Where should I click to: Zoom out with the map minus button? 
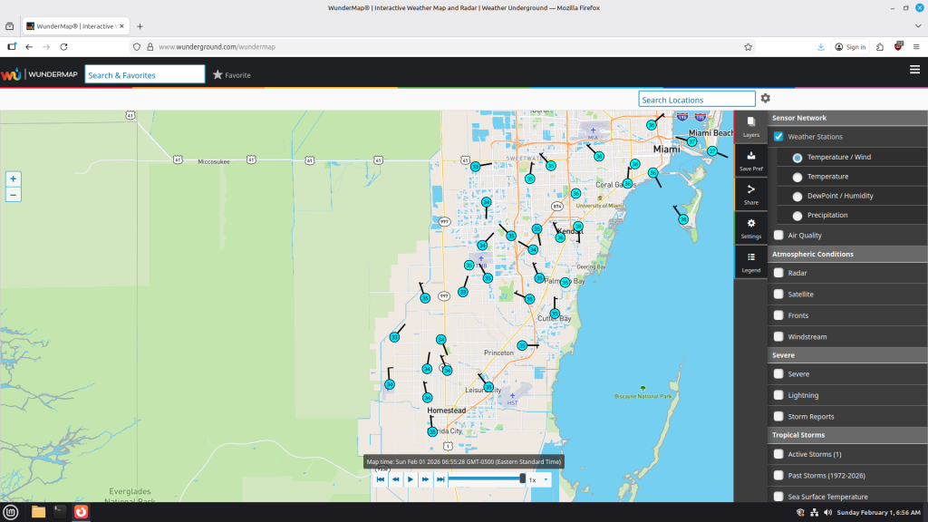point(13,195)
